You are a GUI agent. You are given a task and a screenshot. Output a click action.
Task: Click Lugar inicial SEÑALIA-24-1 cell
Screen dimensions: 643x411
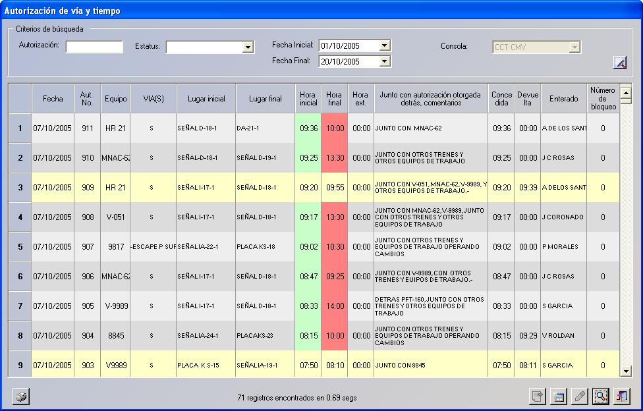pyautogui.click(x=206, y=335)
